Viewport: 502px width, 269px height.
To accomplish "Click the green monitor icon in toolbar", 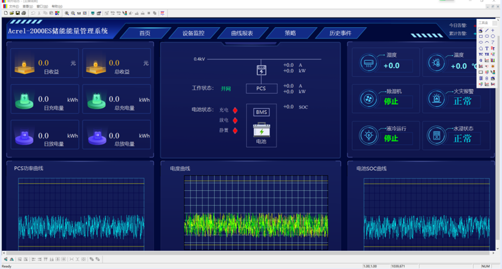I will point(93,13).
